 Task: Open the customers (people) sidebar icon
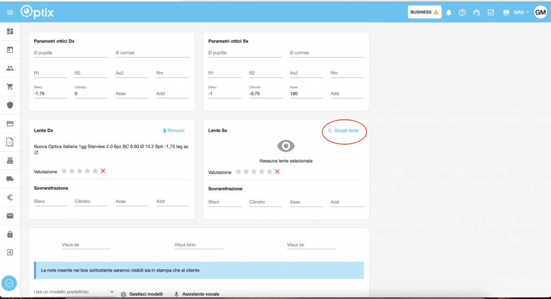(10, 68)
